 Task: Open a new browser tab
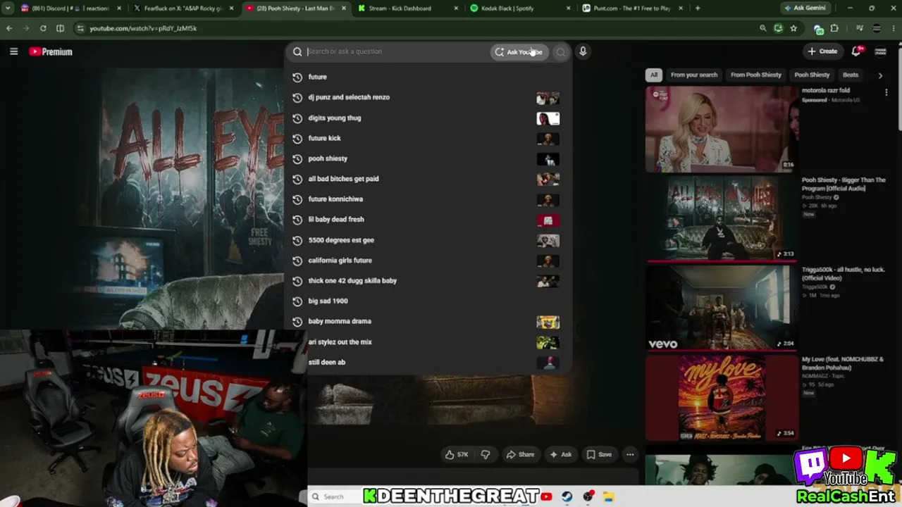click(x=698, y=8)
